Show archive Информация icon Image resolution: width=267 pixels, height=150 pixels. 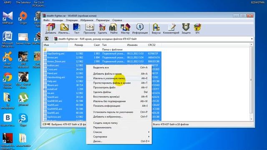(140, 29)
